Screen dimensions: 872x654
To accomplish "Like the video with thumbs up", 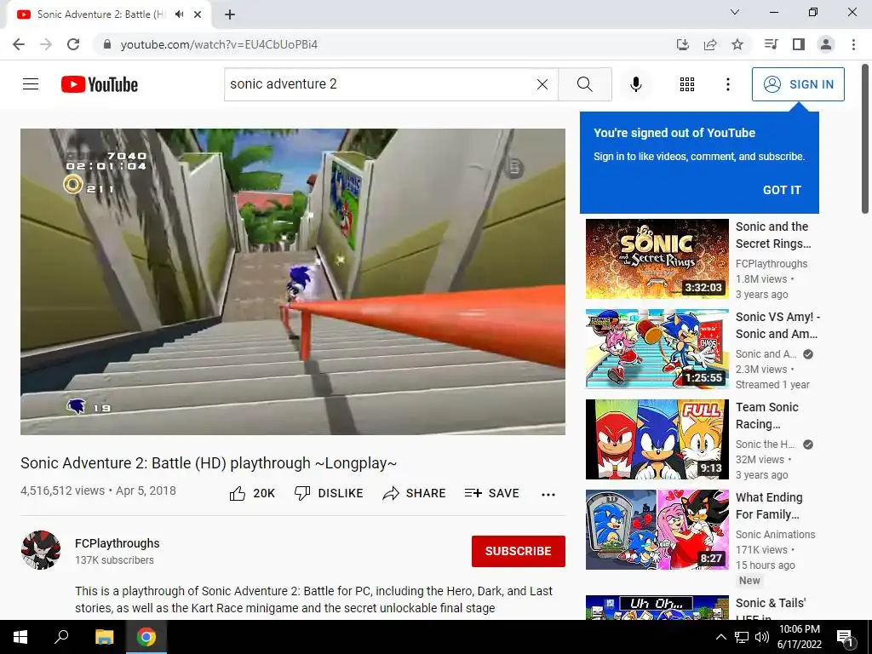I will [252, 493].
